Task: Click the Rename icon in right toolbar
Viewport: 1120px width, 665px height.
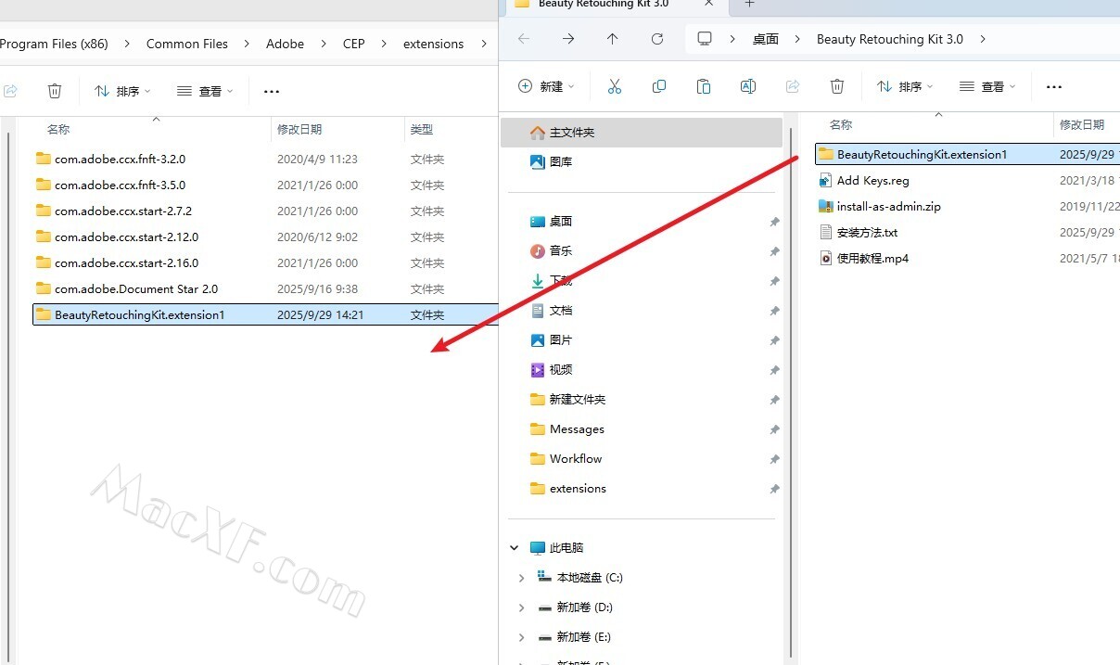Action: click(x=748, y=86)
